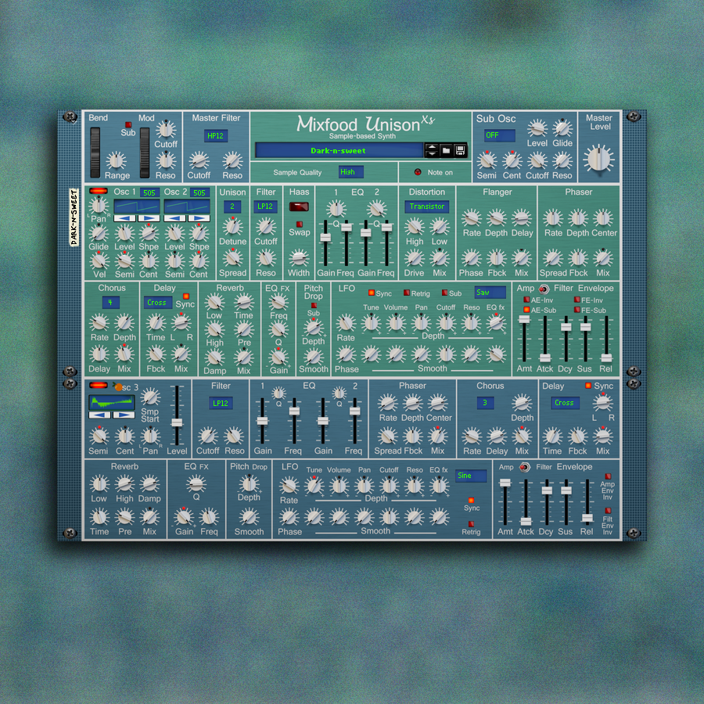This screenshot has width=704, height=704.
Task: Click the Haas Width knob
Action: point(299,259)
